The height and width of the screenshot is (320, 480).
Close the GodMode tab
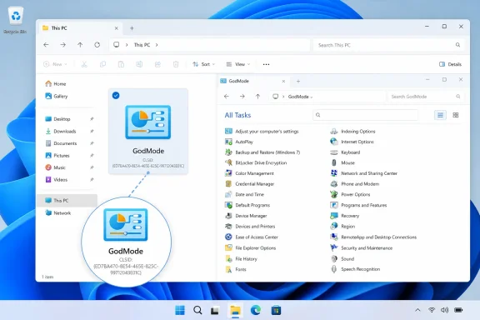[283, 81]
